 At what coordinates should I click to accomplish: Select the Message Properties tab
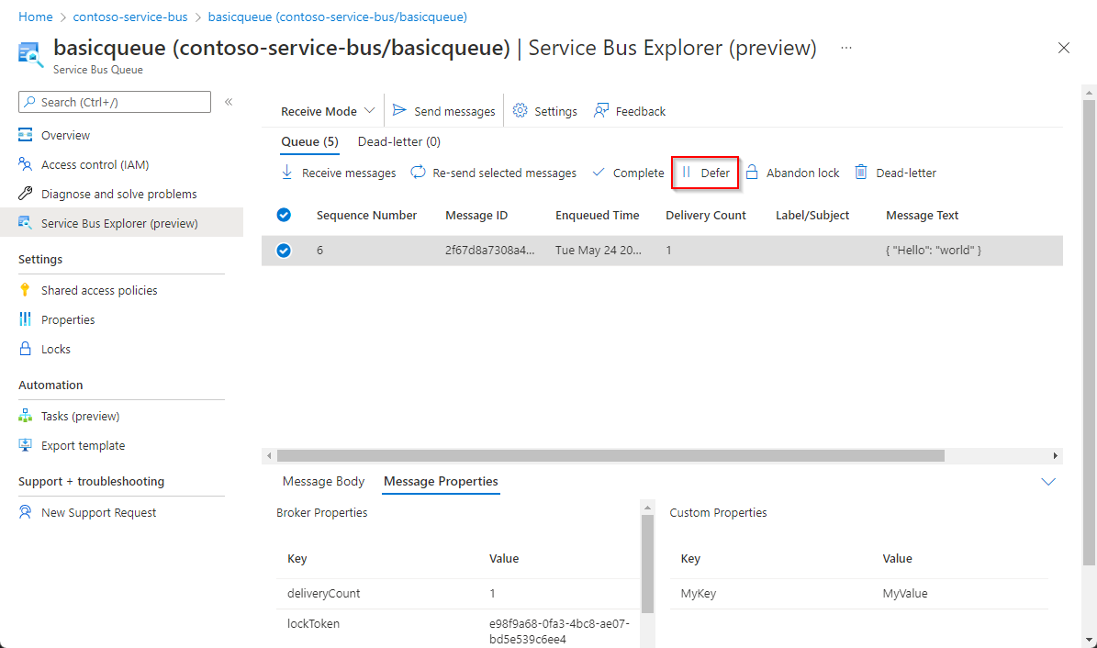[441, 482]
